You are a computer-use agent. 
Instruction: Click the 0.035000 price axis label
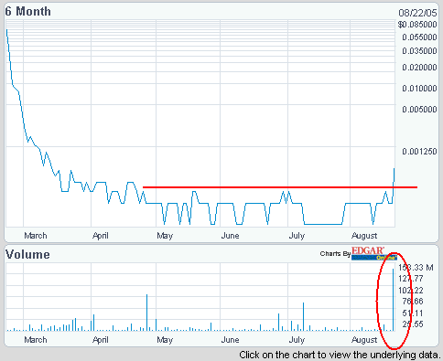tap(419, 51)
